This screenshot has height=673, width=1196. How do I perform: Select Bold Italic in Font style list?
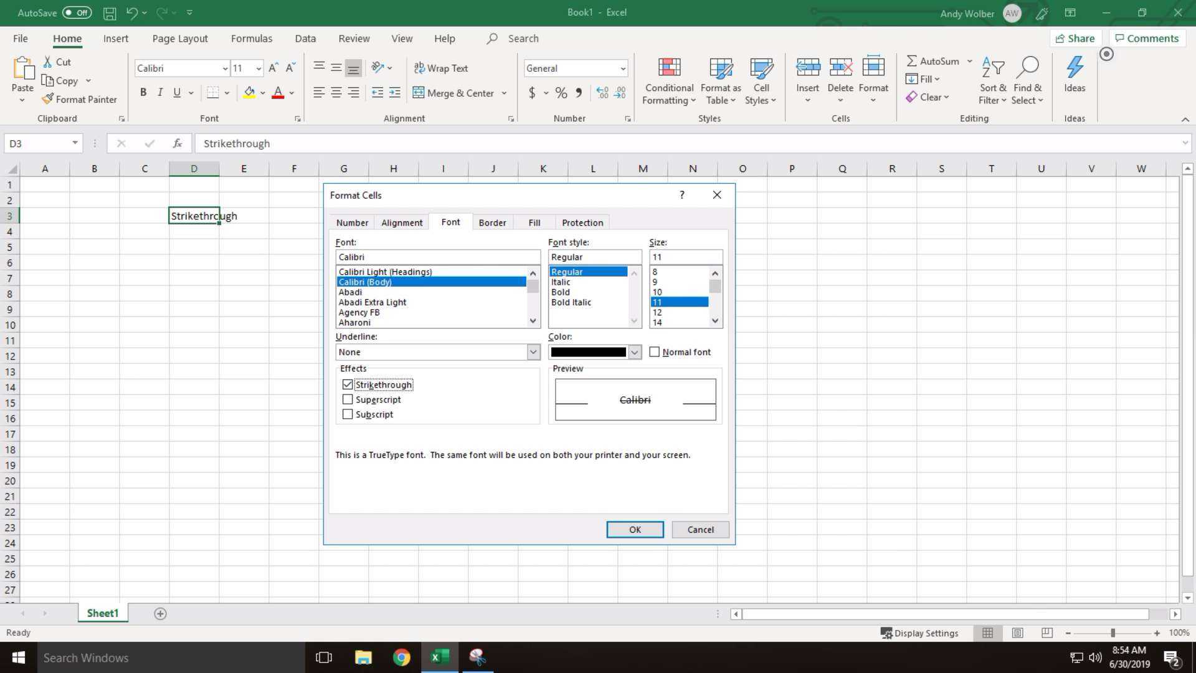click(571, 302)
